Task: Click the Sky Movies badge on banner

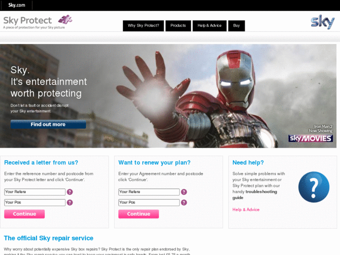Action: click(x=311, y=138)
